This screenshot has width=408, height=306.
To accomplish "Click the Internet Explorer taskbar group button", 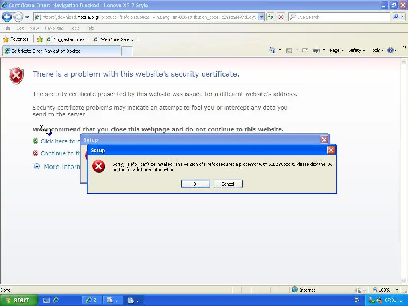I will click(92, 300).
